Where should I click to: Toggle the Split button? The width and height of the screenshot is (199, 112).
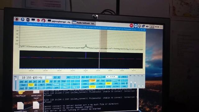[x=31, y=88]
